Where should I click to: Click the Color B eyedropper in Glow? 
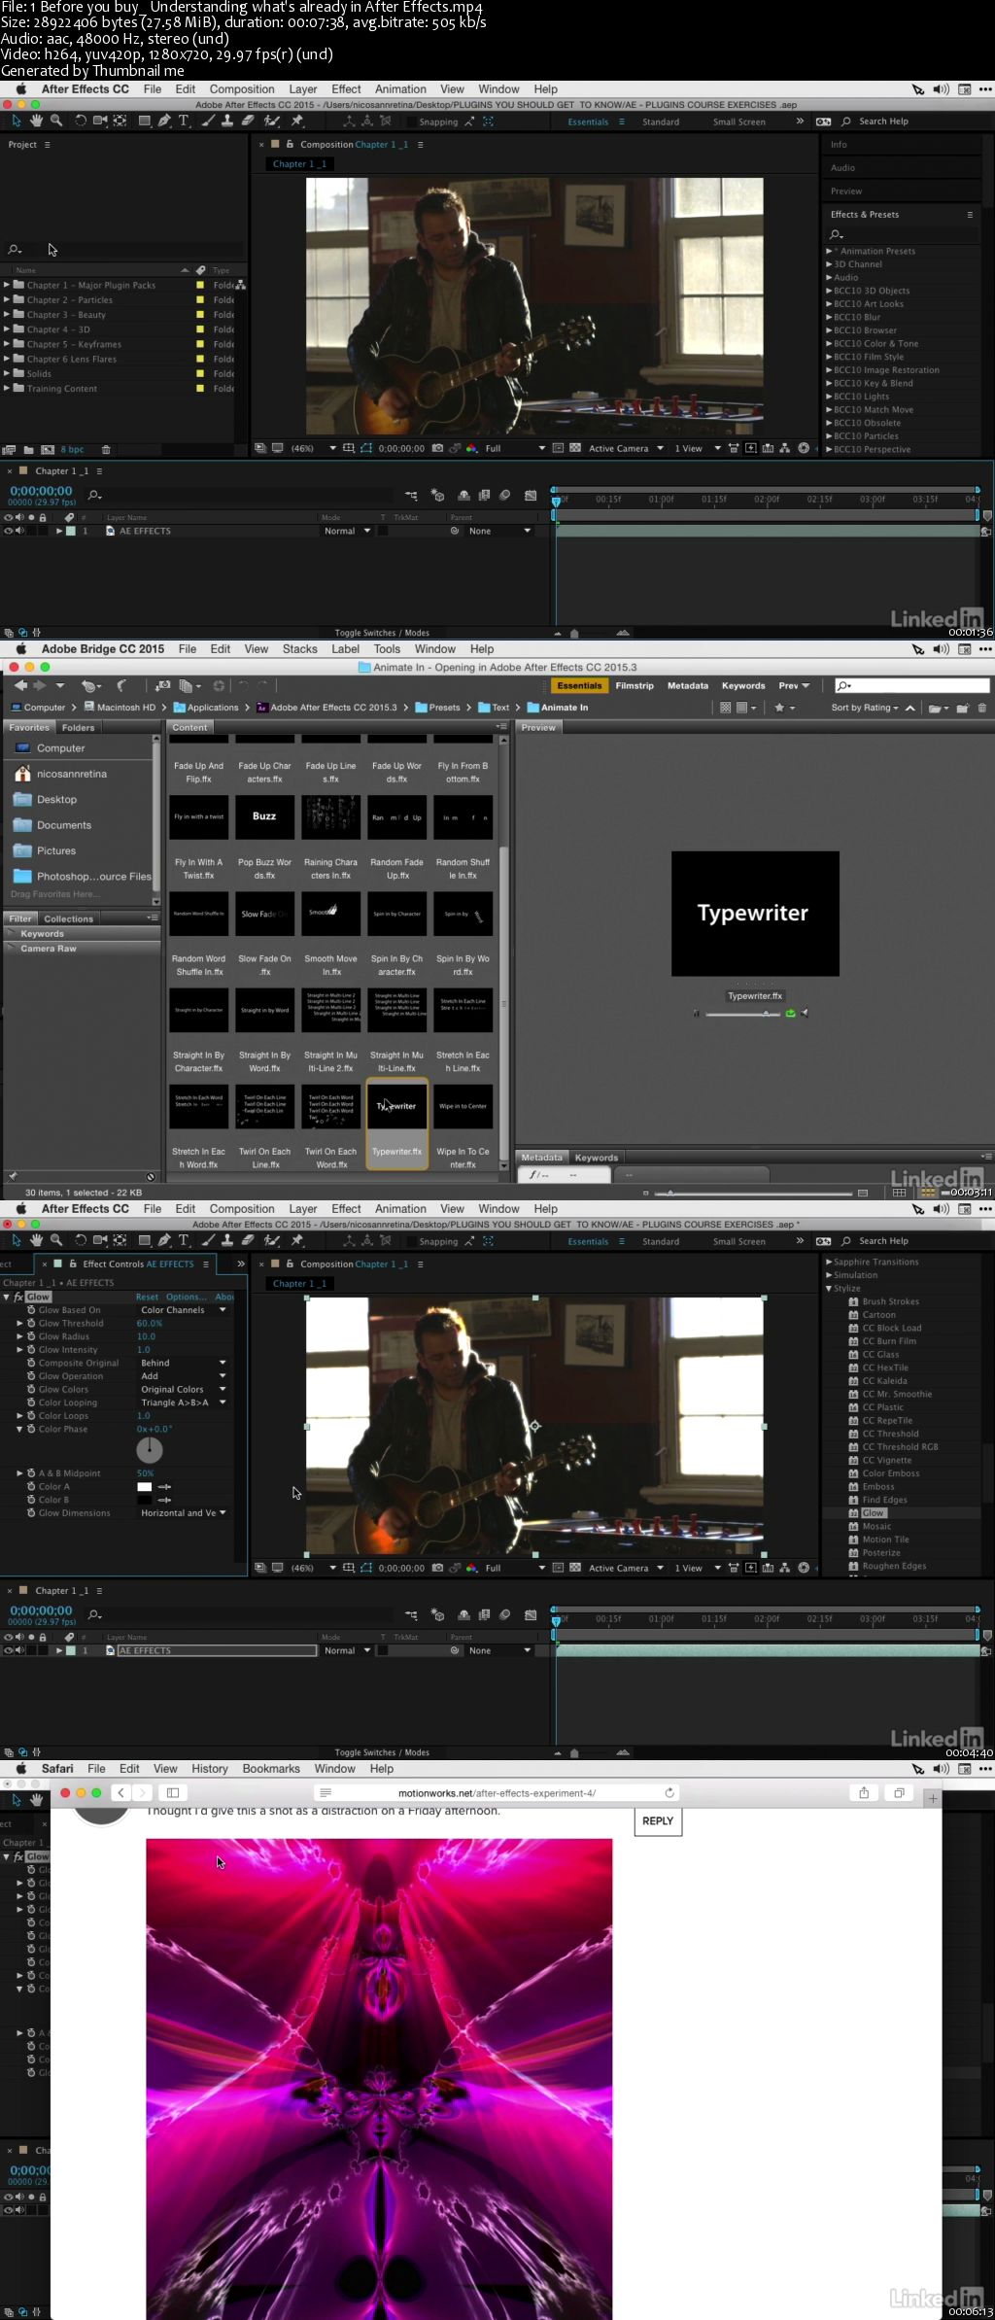tap(164, 1501)
